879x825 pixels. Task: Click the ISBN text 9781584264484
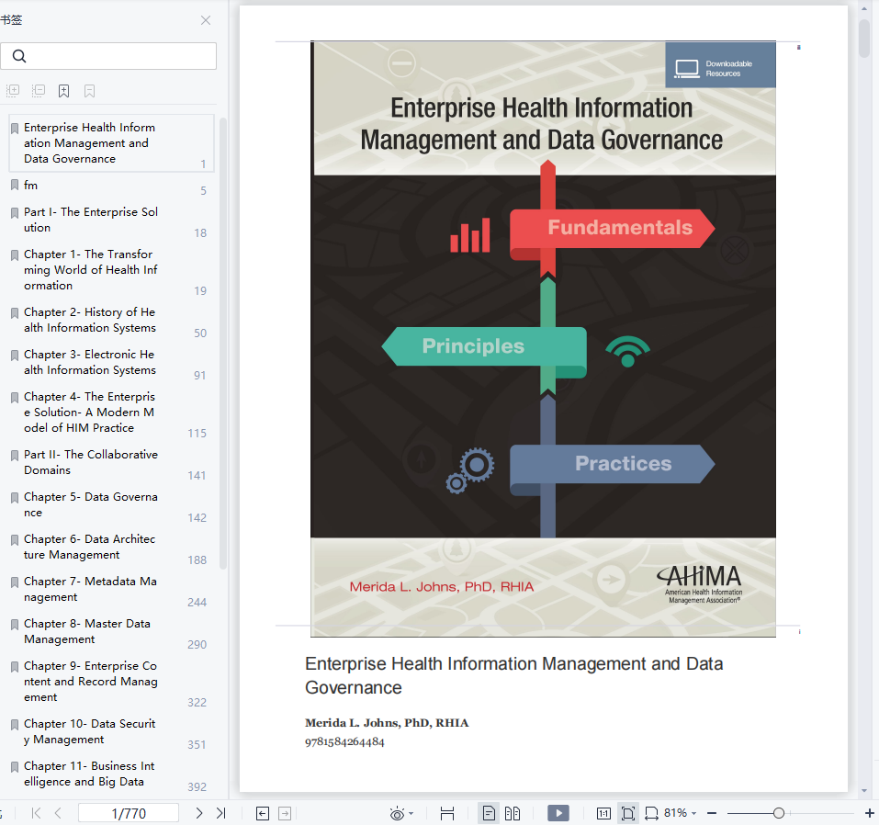pyautogui.click(x=344, y=742)
